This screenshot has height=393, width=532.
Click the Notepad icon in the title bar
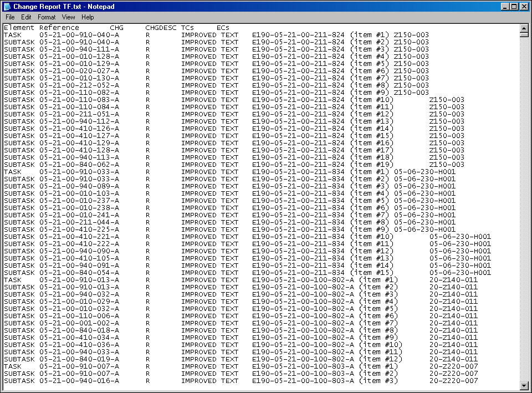tap(7, 7)
